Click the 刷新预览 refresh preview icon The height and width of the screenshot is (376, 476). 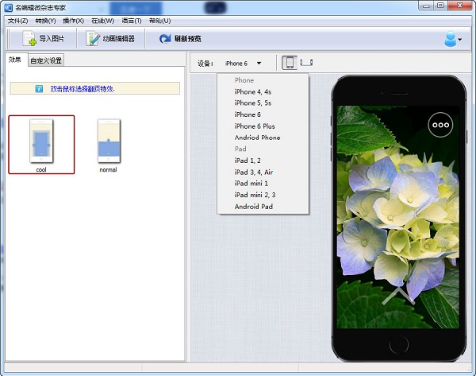(x=166, y=38)
